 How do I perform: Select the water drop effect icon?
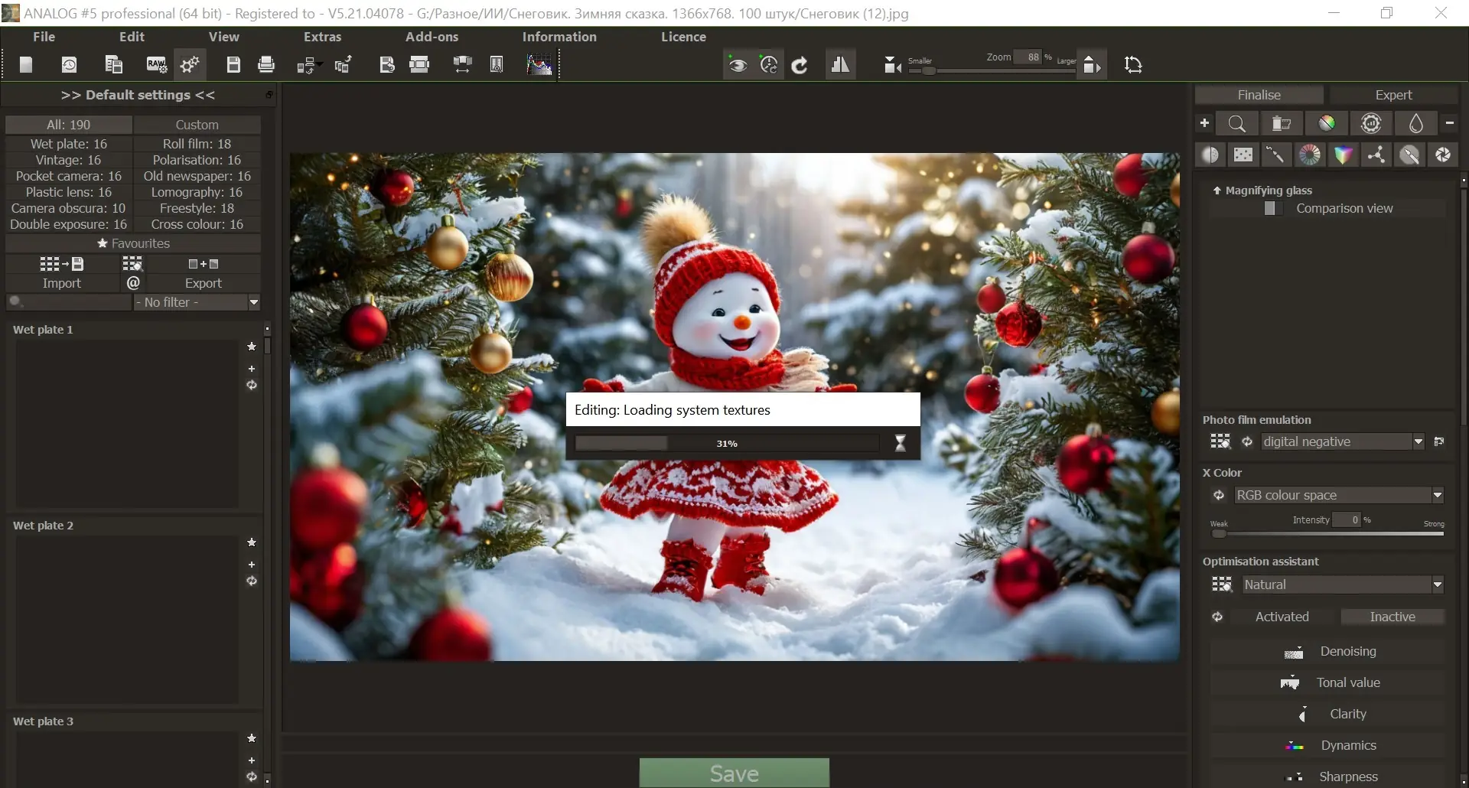[x=1416, y=123]
